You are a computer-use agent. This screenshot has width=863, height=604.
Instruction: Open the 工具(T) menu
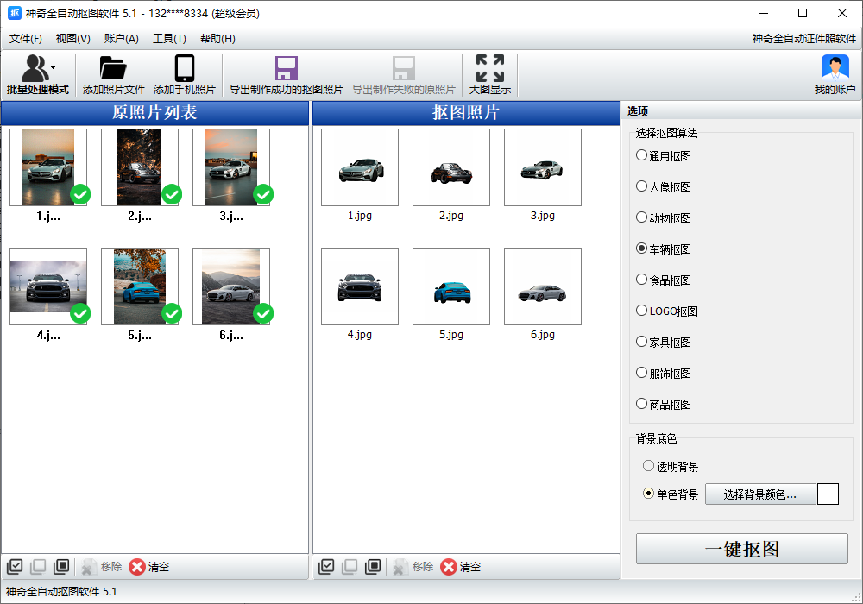click(x=169, y=39)
